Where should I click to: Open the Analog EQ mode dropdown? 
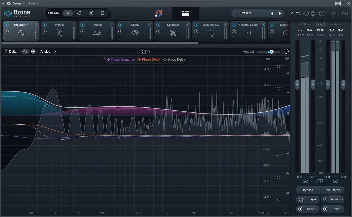point(48,52)
